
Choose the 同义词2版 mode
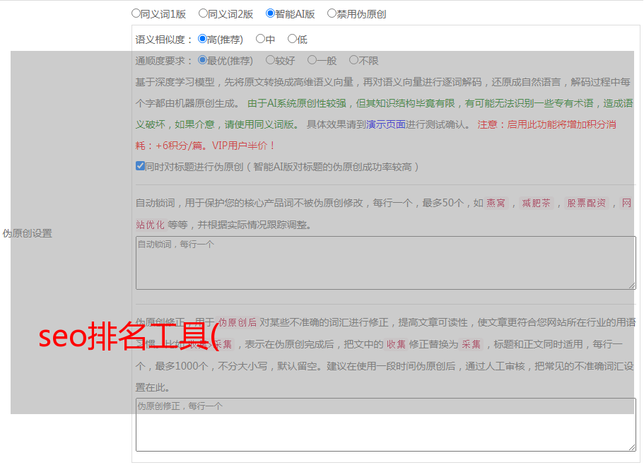pos(203,13)
